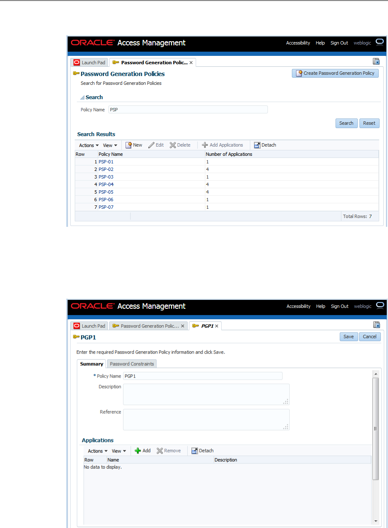The image size is (388, 528).
Task: Click Name column header in Applications table
Action: [x=160, y=460]
